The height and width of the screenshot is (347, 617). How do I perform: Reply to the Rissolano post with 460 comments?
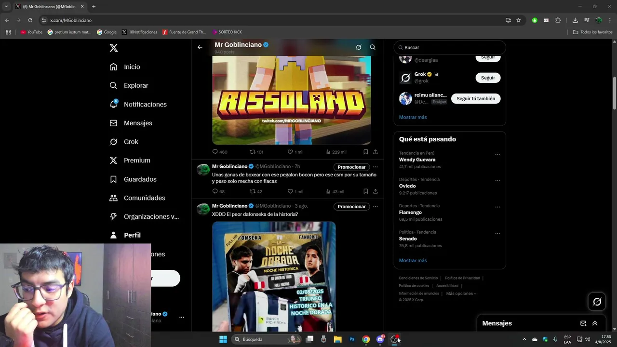tap(220, 152)
